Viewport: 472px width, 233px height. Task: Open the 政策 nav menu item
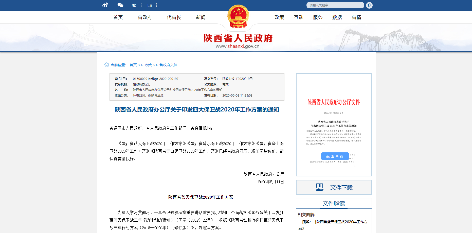click(279, 17)
